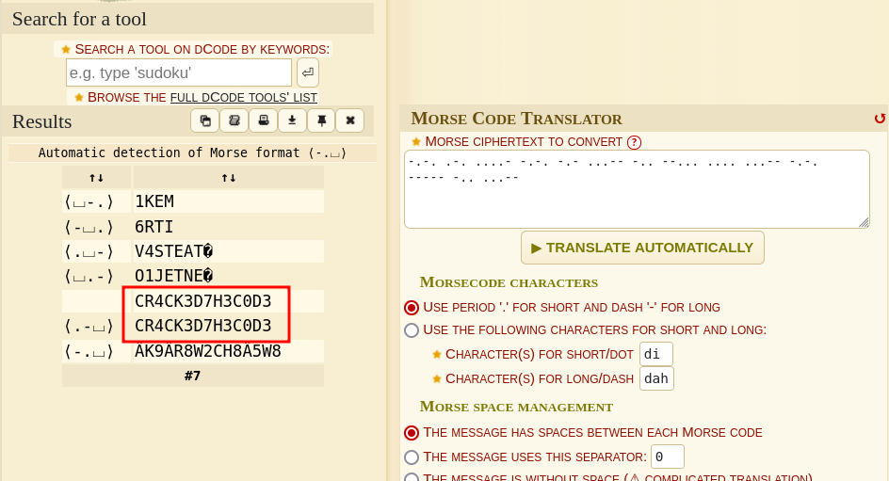
Task: Choose 'The message uses this separator' option
Action: pos(412,457)
